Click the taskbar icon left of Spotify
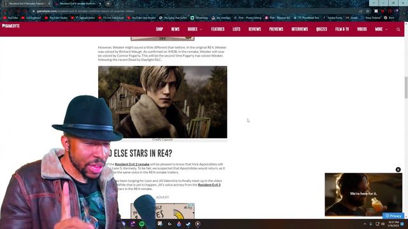The width and height of the screenshot is (408, 229). (133, 224)
